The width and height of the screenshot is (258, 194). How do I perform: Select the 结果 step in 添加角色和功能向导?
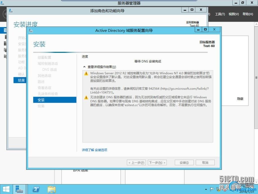coord(20,80)
